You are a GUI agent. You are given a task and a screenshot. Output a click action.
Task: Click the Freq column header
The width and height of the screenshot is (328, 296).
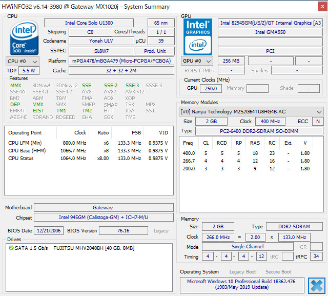click(189, 143)
